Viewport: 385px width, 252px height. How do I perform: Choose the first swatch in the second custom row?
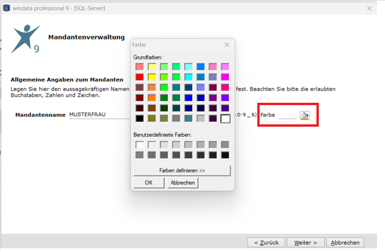pyautogui.click(x=139, y=155)
